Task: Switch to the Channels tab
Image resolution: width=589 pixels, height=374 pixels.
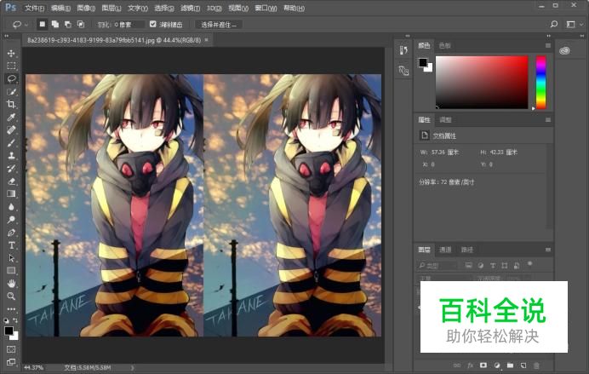Action: (445, 250)
